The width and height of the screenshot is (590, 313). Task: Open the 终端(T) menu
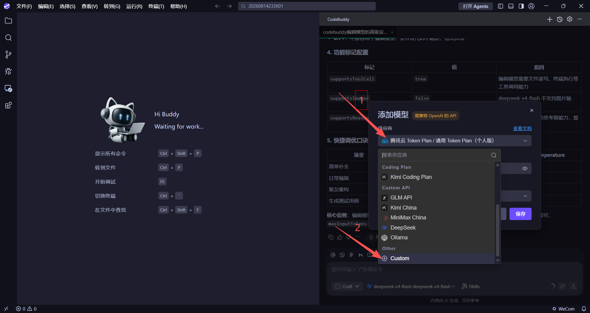click(156, 6)
